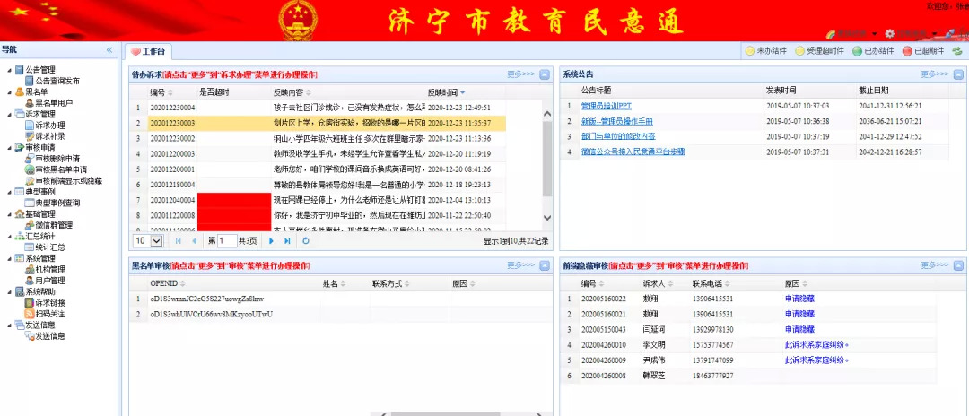Collapse the 系统公告 panel
The image size is (969, 416).
pyautogui.click(x=958, y=74)
